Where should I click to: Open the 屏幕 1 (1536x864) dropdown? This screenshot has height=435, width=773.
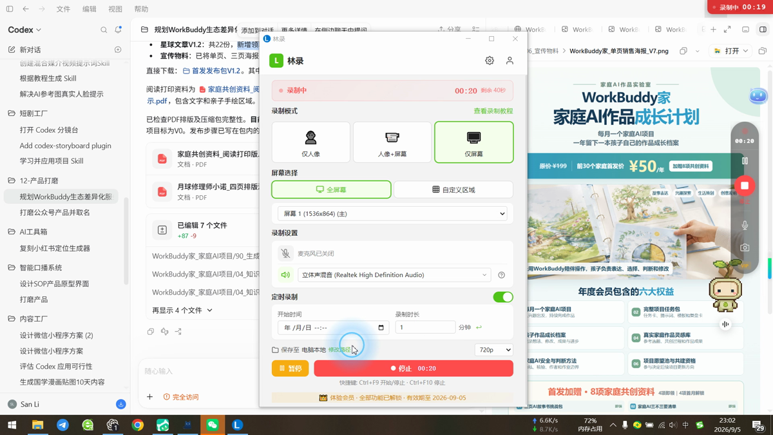click(x=392, y=213)
